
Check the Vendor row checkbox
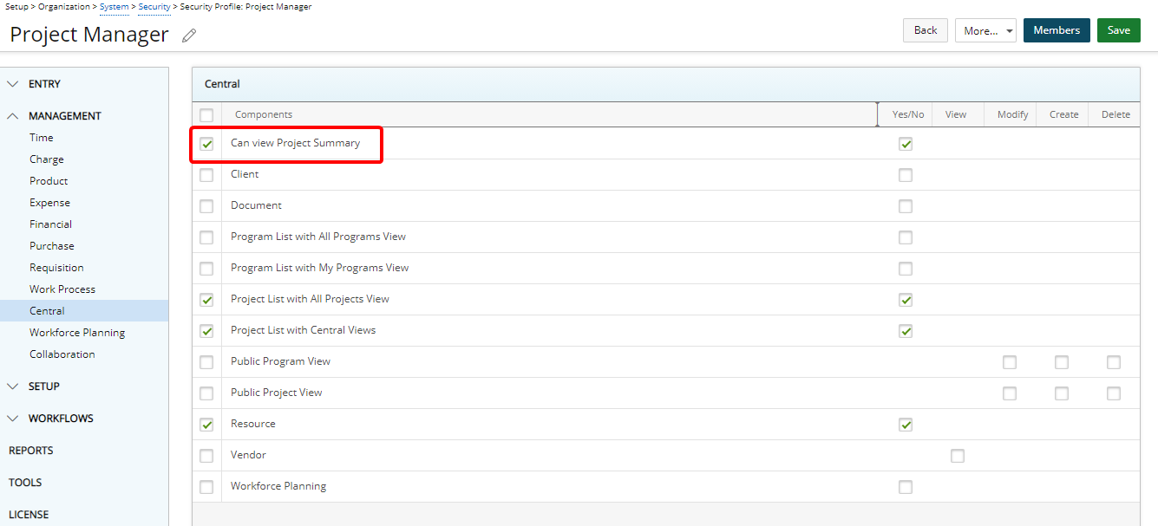tap(206, 456)
